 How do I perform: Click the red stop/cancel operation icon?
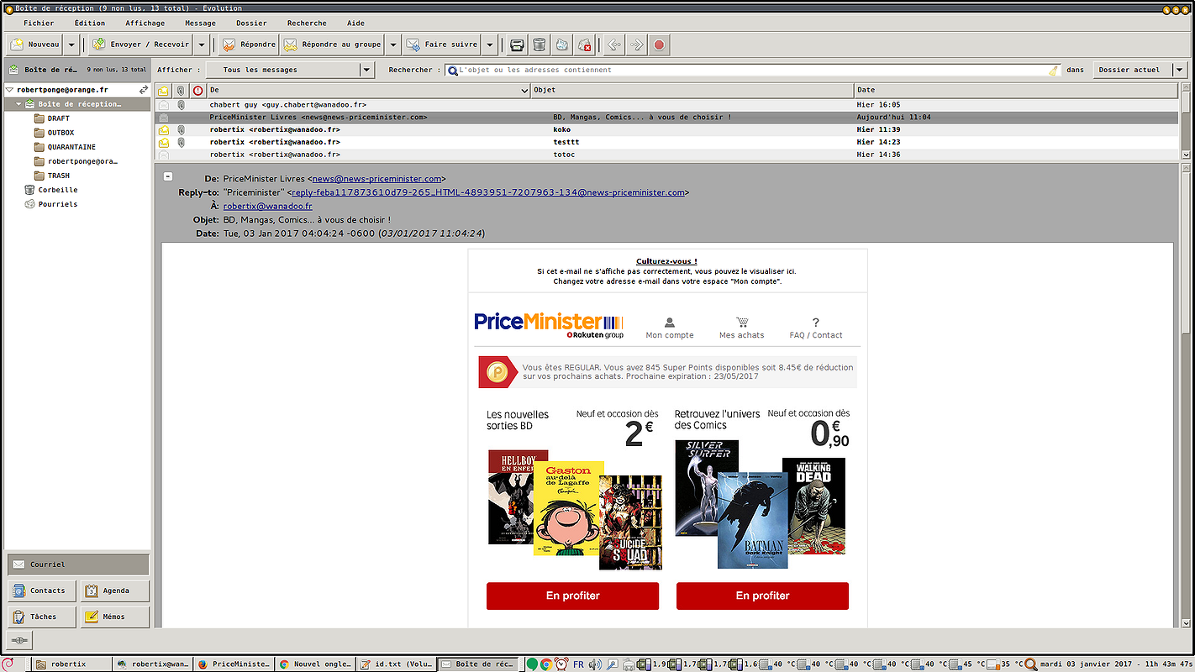coord(660,45)
